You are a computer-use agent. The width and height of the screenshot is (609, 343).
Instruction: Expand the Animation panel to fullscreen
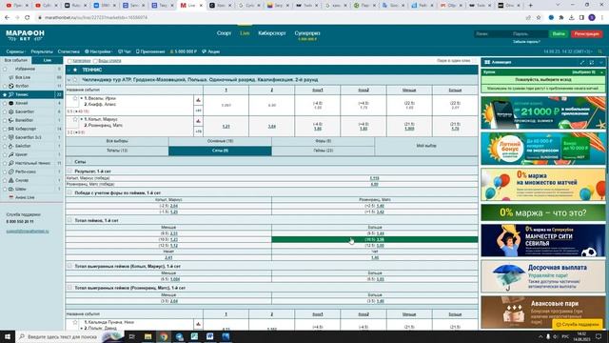tap(582, 62)
